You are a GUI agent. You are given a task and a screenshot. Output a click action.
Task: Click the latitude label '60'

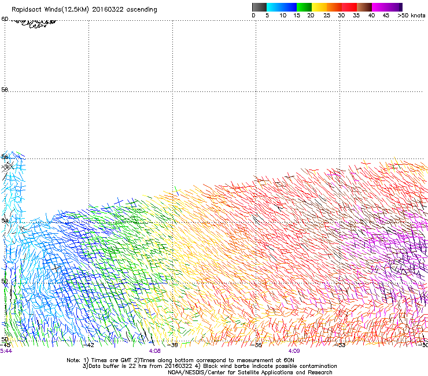5,19
